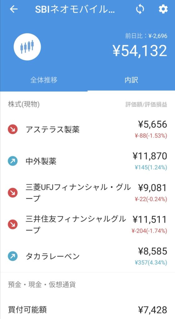Click red down arrow beside 三井住友フィナンシャル
This screenshot has height=319, width=175.
[x=12, y=225]
